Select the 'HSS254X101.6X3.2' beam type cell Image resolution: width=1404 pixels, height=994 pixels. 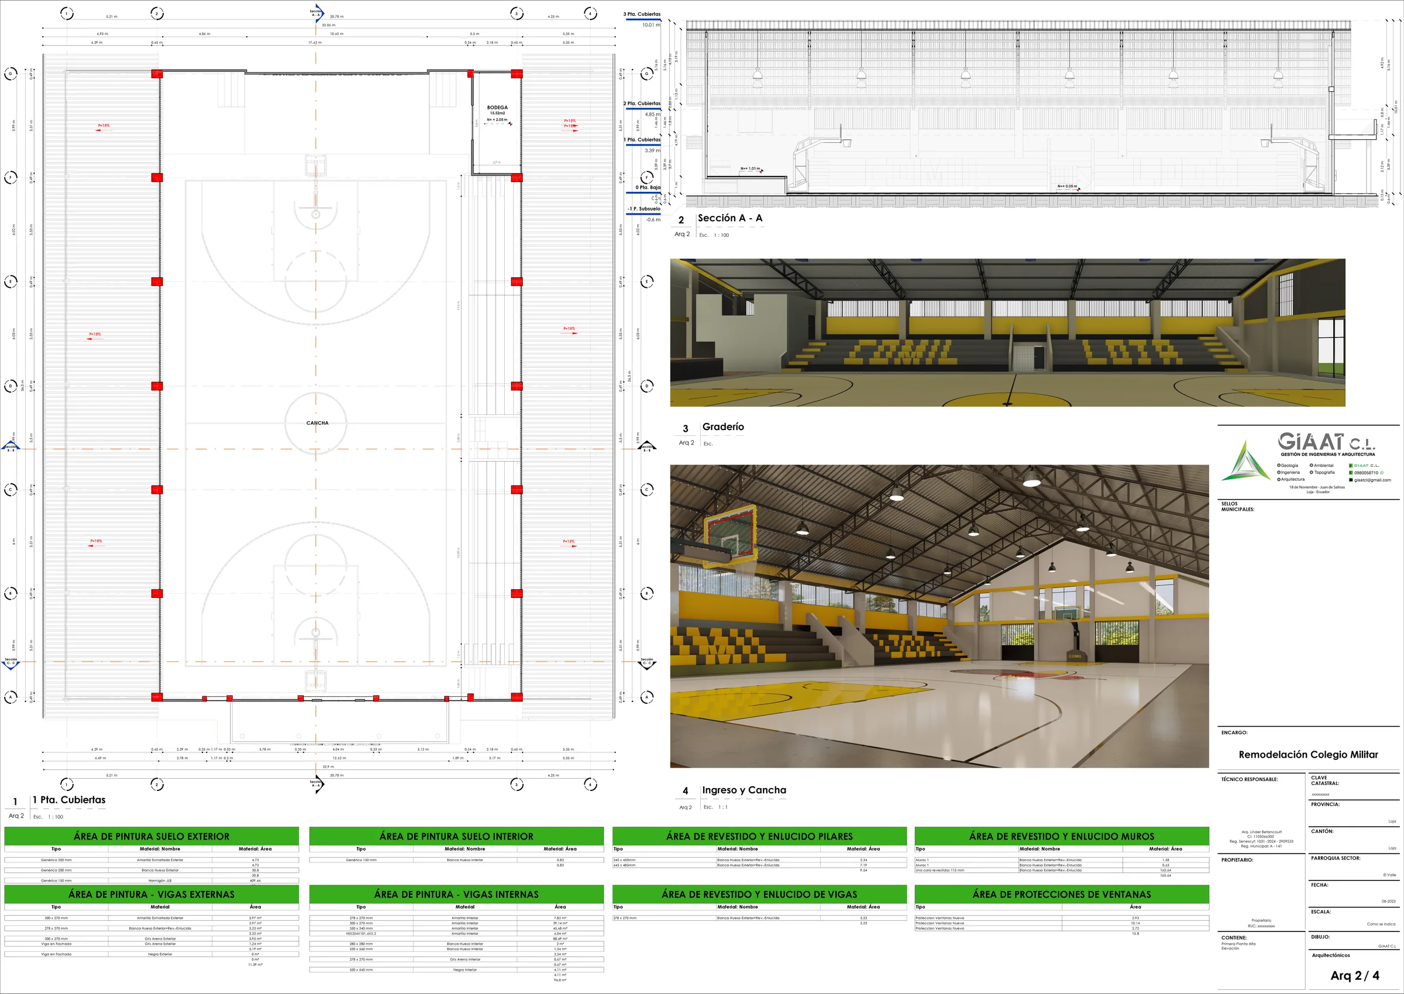pyautogui.click(x=361, y=933)
